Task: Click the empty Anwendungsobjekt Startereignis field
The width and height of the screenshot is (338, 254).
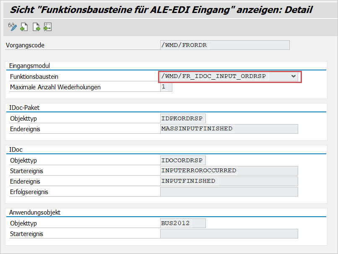Action: click(x=229, y=233)
